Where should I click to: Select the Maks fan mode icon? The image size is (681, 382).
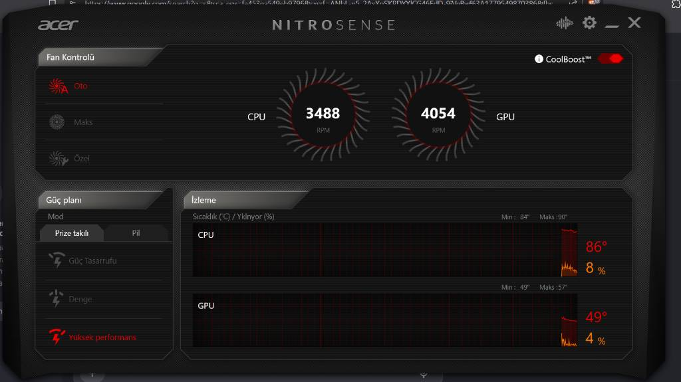pyautogui.click(x=57, y=122)
